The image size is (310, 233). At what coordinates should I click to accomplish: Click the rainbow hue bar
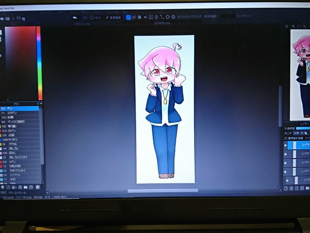click(x=39, y=63)
